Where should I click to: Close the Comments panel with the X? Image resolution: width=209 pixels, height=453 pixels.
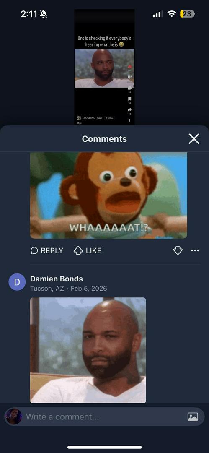point(194,139)
